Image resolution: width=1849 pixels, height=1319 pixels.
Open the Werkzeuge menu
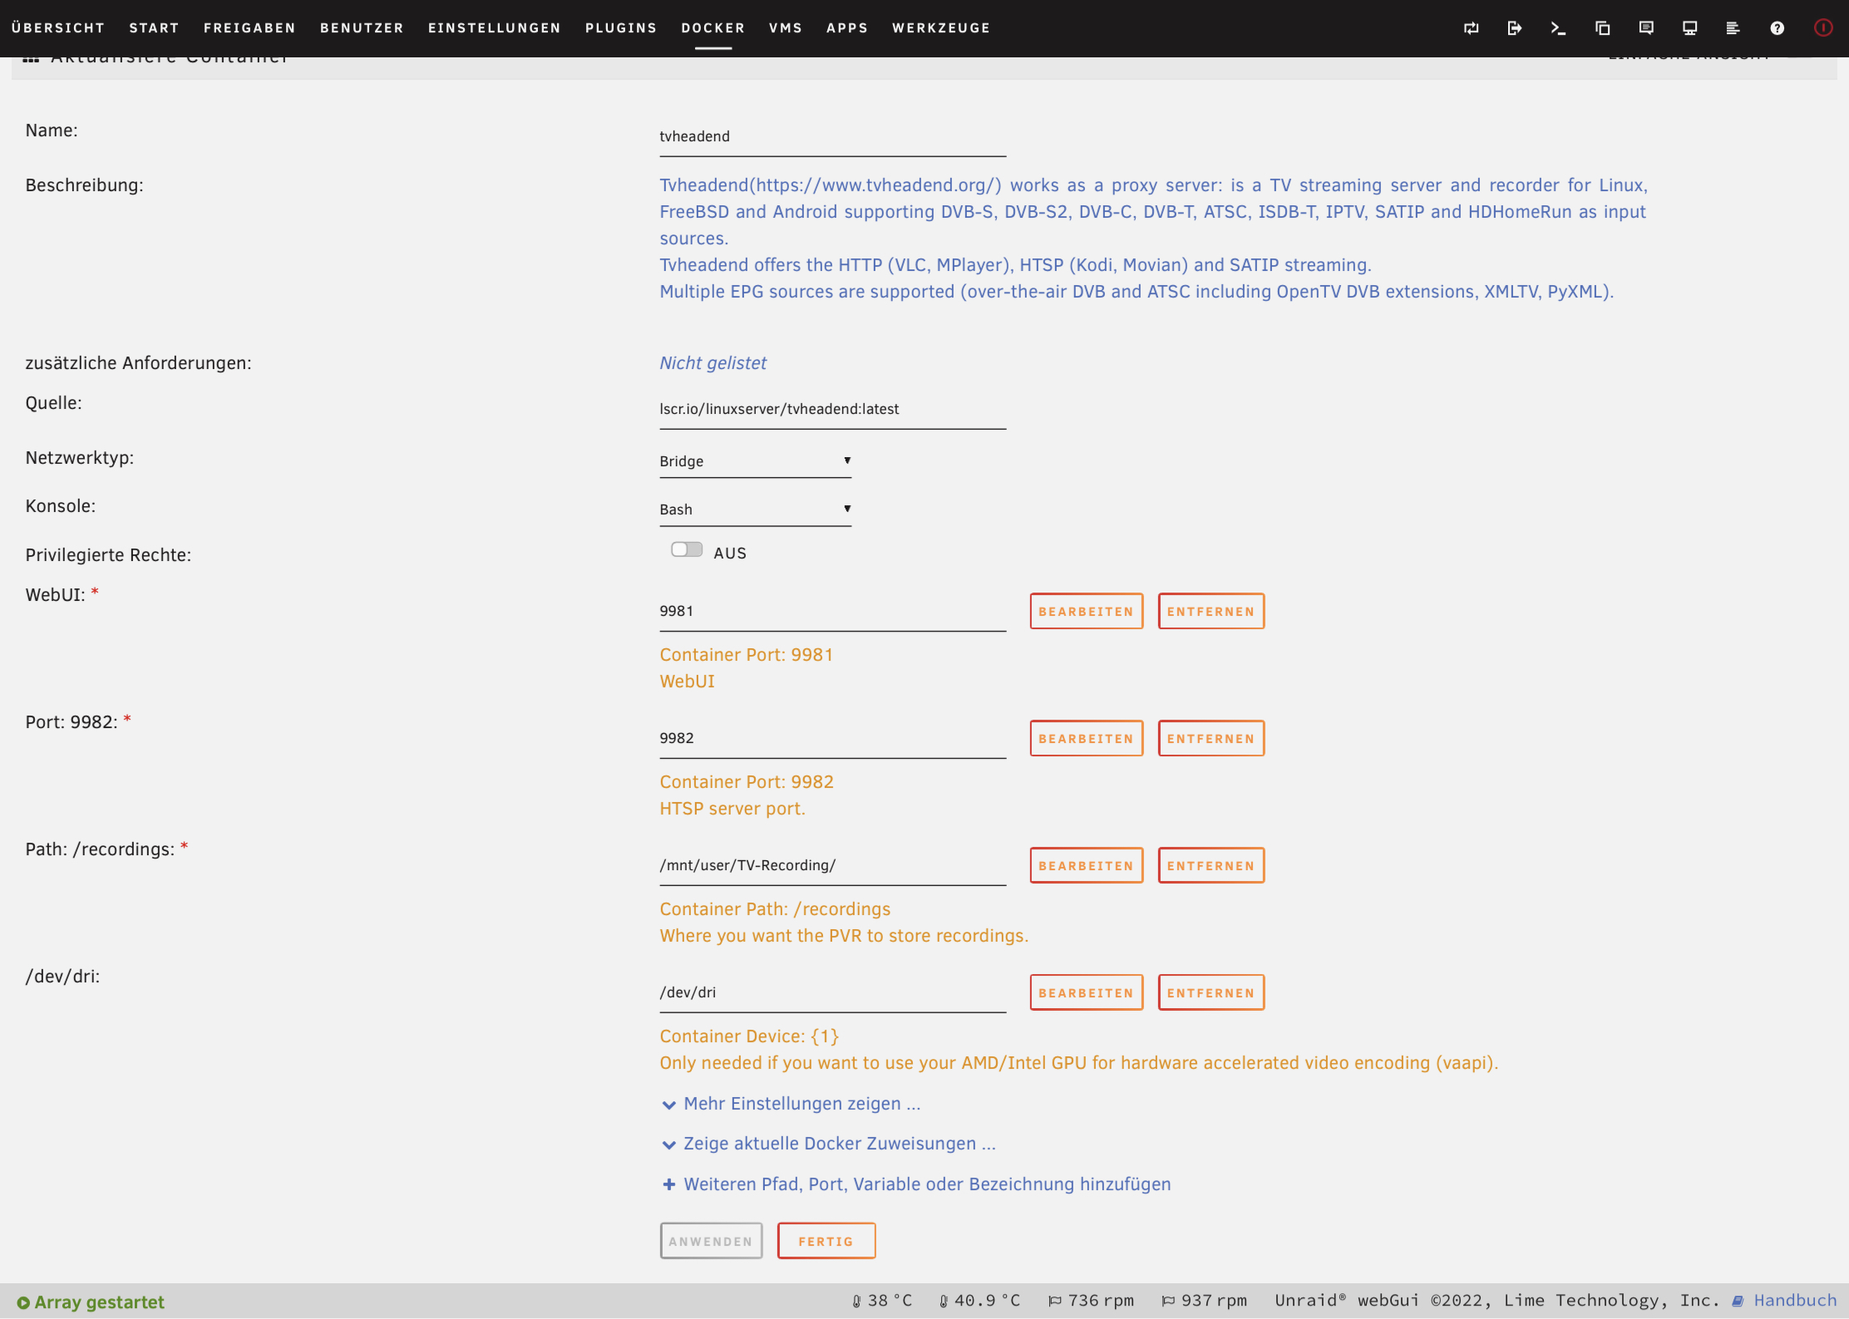coord(941,28)
